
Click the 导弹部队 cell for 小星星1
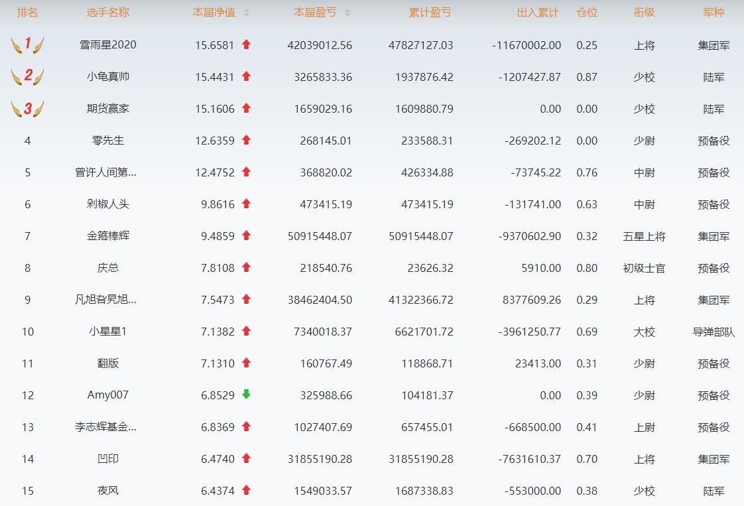713,332
